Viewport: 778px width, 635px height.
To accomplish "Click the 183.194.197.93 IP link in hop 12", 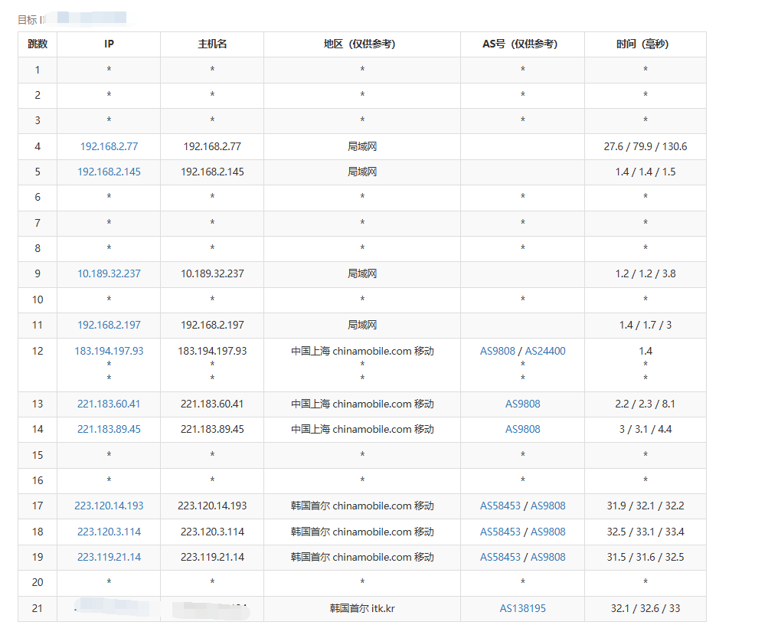I will click(x=109, y=351).
